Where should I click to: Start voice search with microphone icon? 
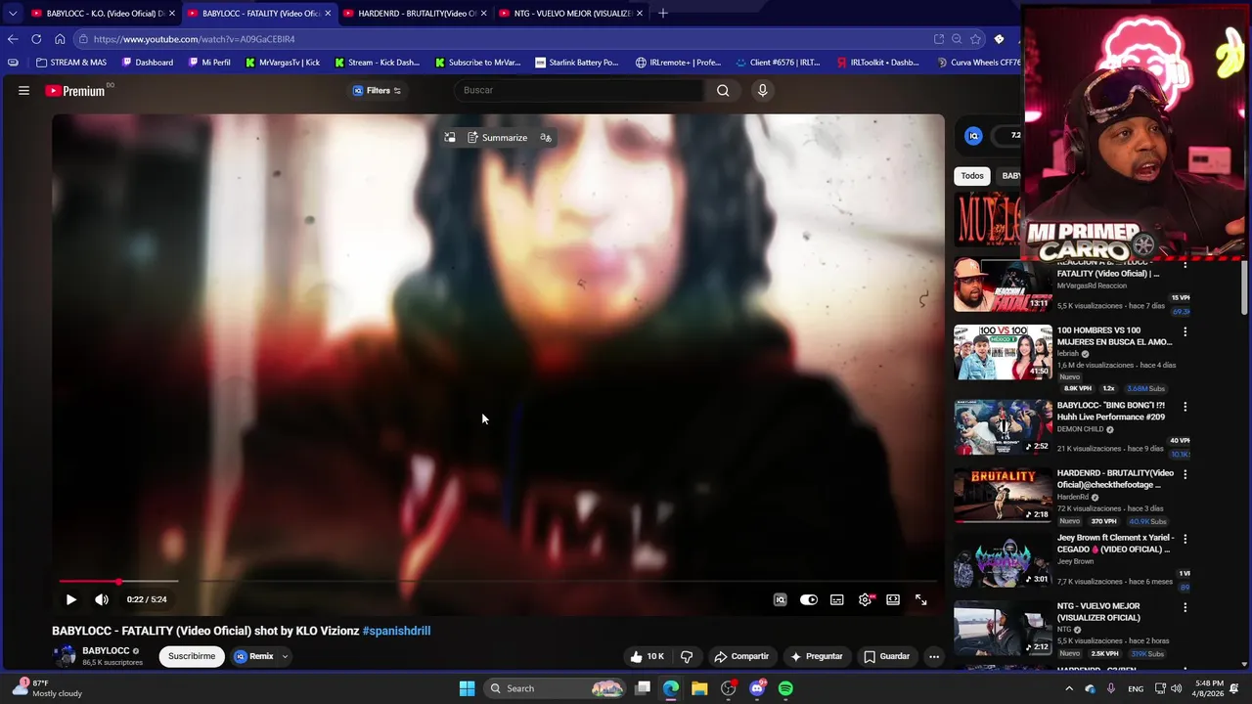click(x=763, y=90)
